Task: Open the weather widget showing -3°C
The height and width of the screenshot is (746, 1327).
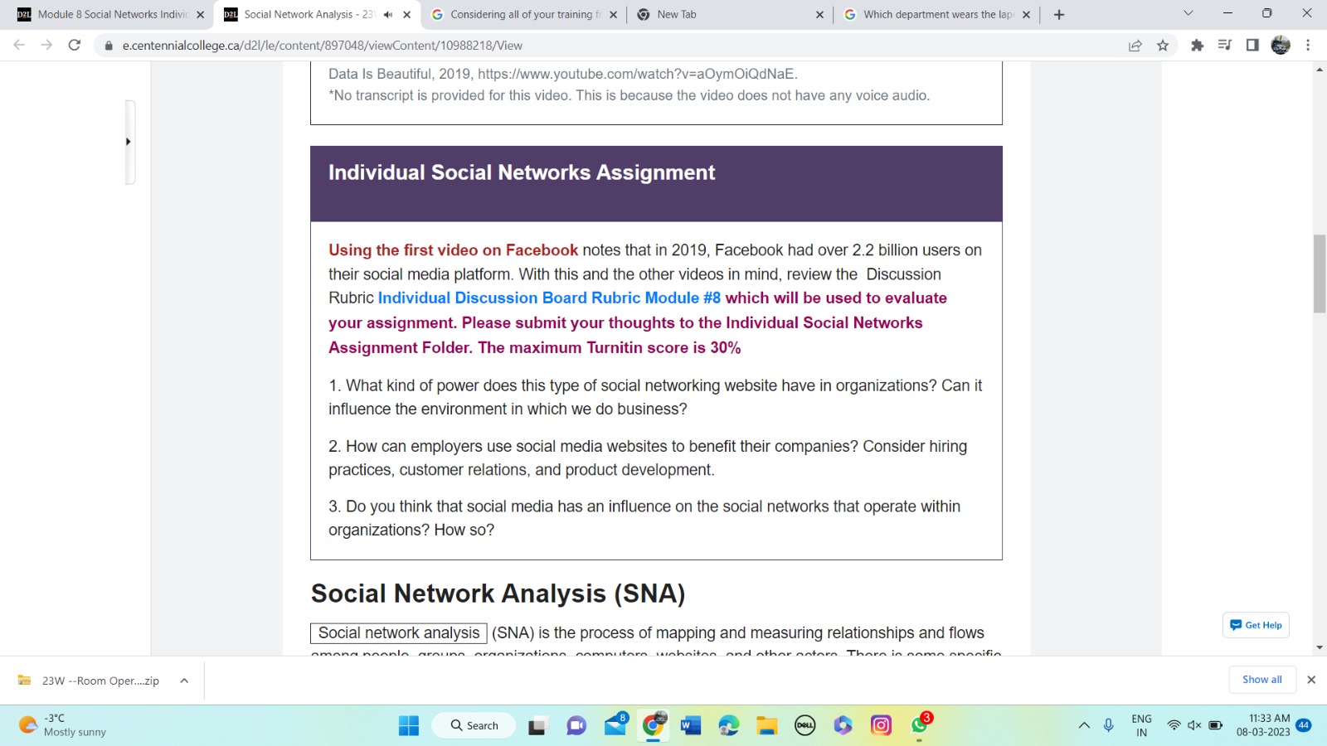Action: [50, 723]
